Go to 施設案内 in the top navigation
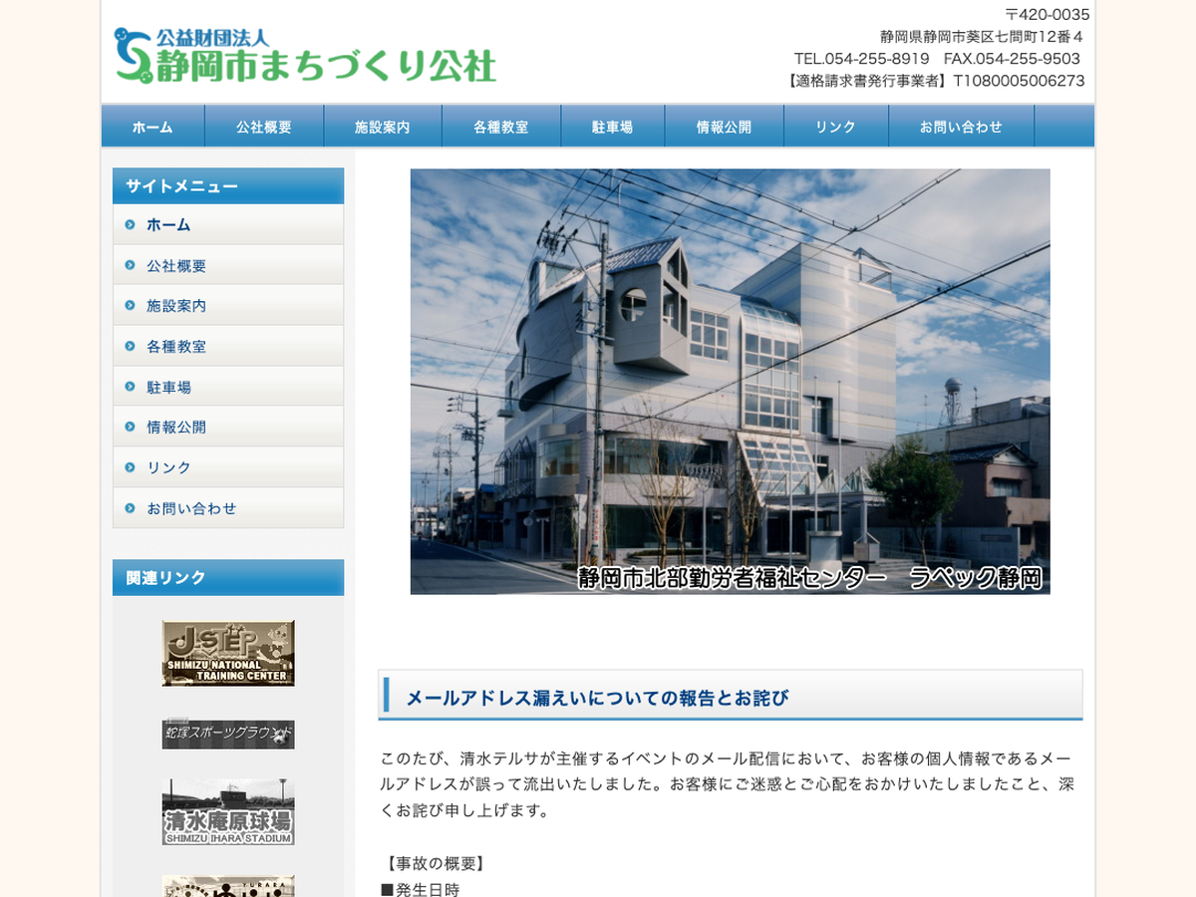The height and width of the screenshot is (897, 1196). [383, 127]
